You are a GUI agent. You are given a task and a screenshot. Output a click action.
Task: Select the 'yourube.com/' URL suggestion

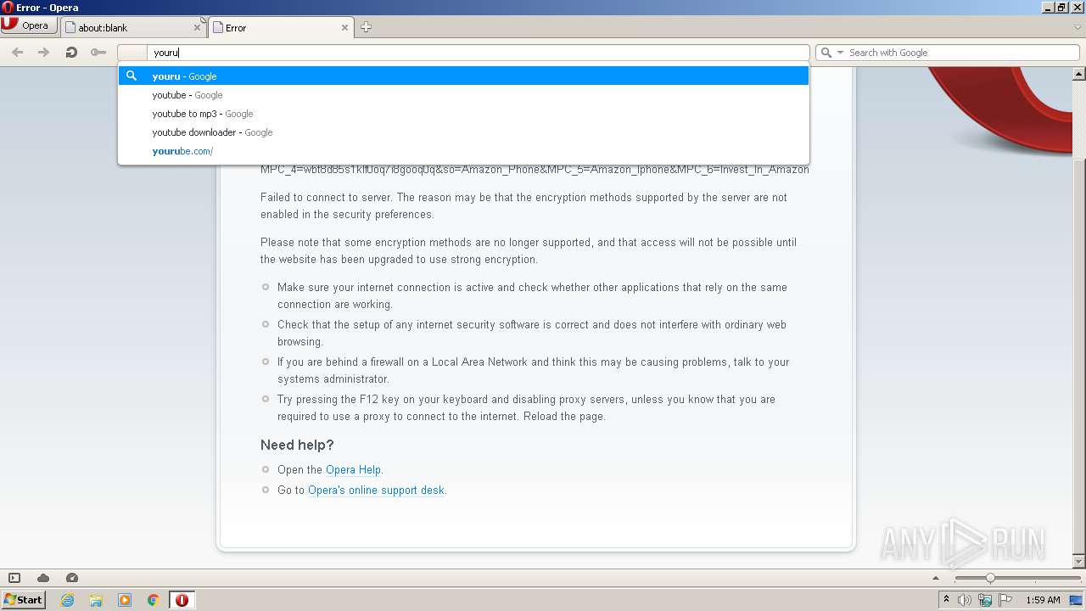pyautogui.click(x=463, y=151)
